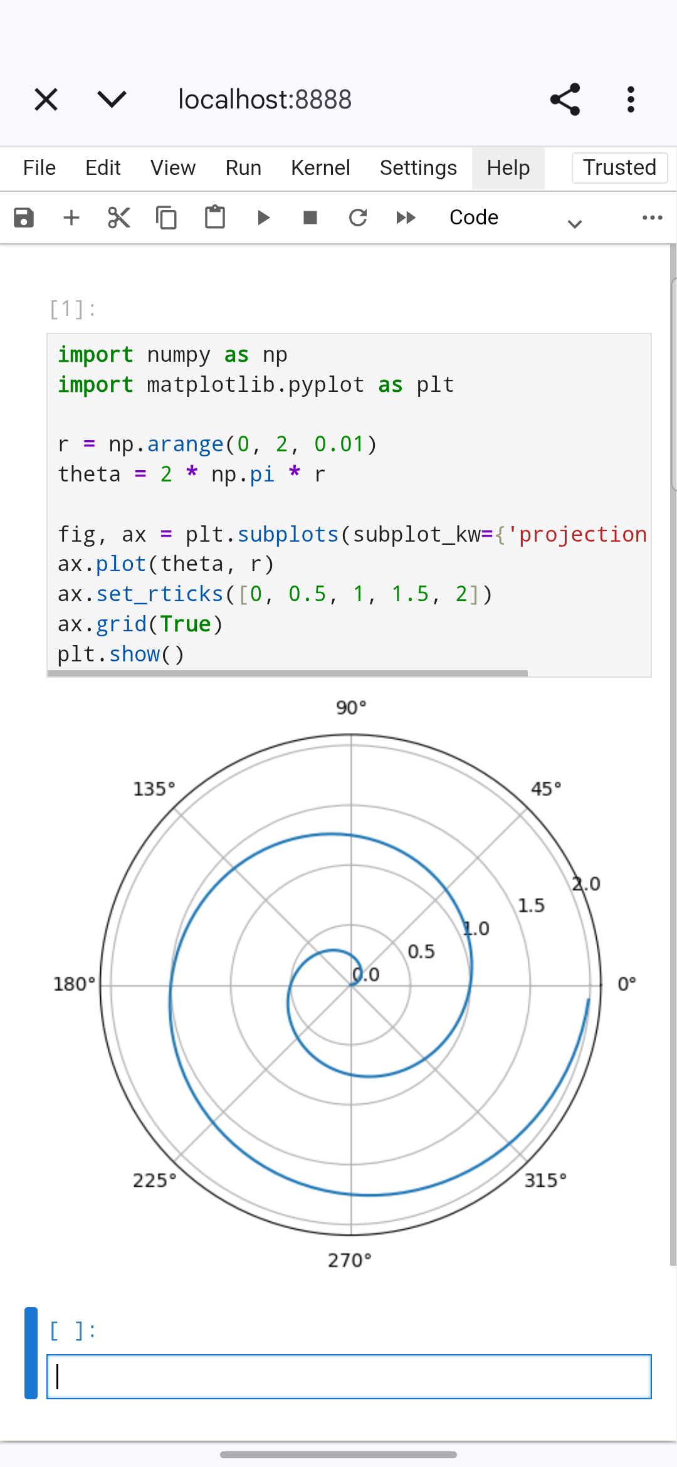Open the Kernel menu
This screenshot has height=1467, width=677.
pos(320,168)
